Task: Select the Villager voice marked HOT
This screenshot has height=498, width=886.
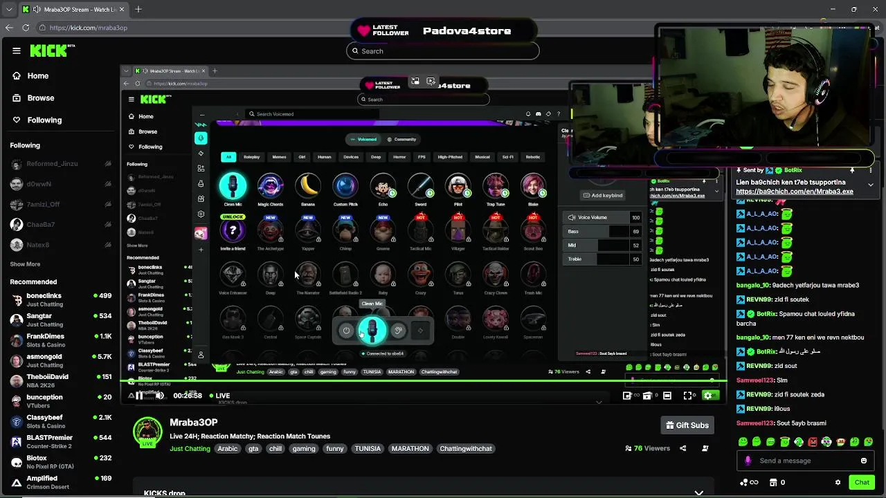Action: (458, 231)
